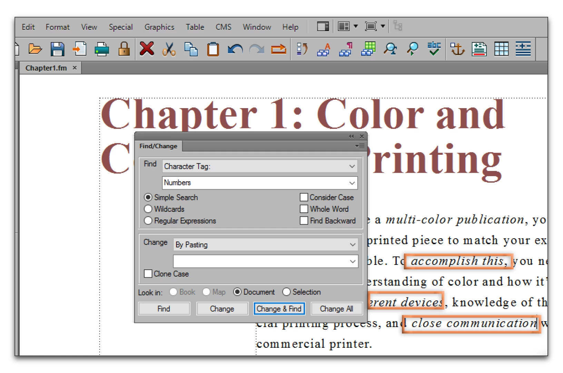Open the screen mode dropdown arrow
This screenshot has width=563, height=373.
coord(383,26)
